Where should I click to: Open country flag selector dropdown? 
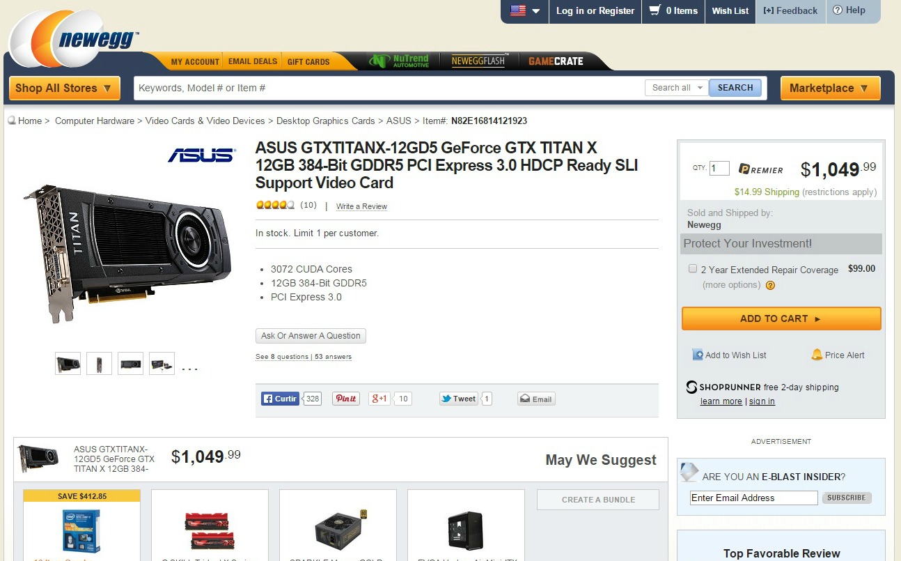(x=525, y=10)
